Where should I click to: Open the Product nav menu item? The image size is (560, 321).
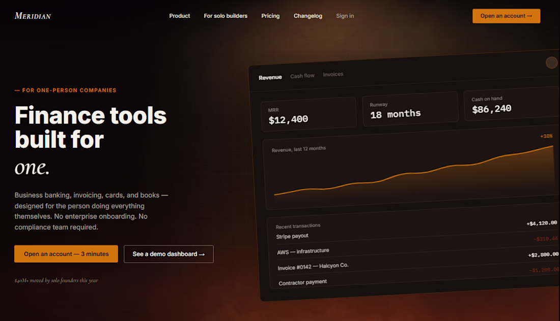179,16
